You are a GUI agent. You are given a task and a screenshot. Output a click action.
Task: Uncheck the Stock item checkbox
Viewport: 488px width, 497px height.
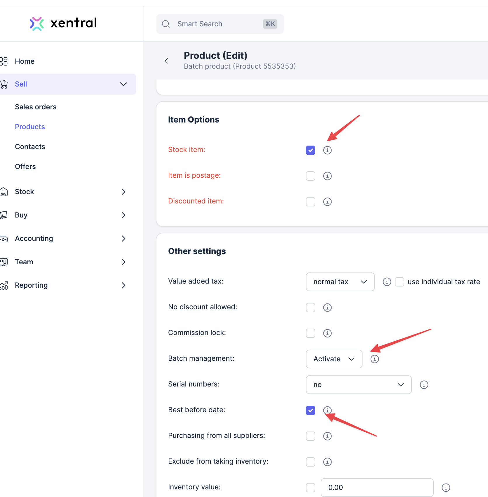[311, 150]
